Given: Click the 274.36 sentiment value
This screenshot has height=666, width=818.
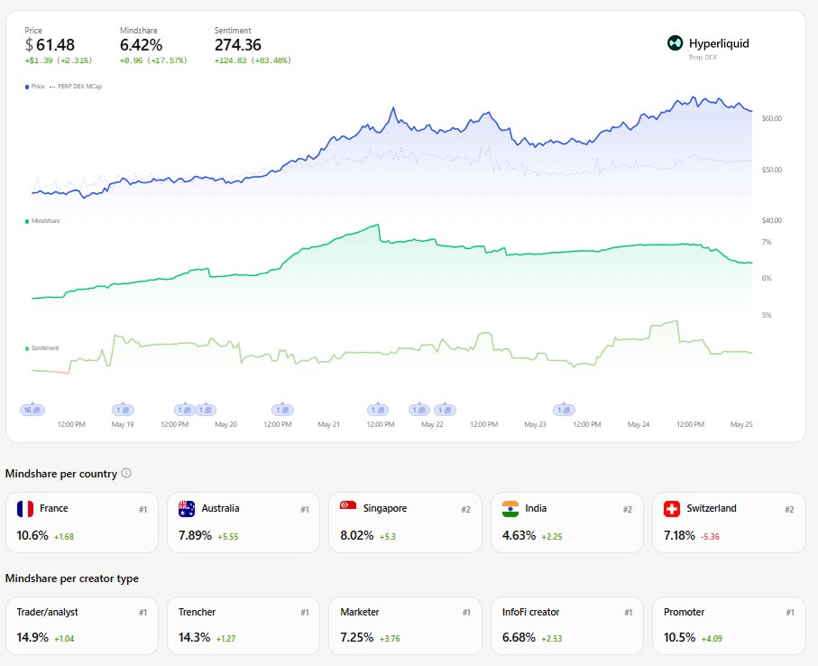Looking at the screenshot, I should [238, 45].
